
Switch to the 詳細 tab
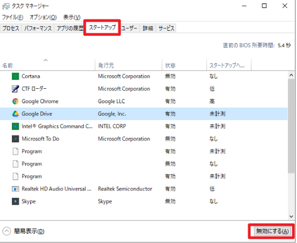pyautogui.click(x=148, y=28)
